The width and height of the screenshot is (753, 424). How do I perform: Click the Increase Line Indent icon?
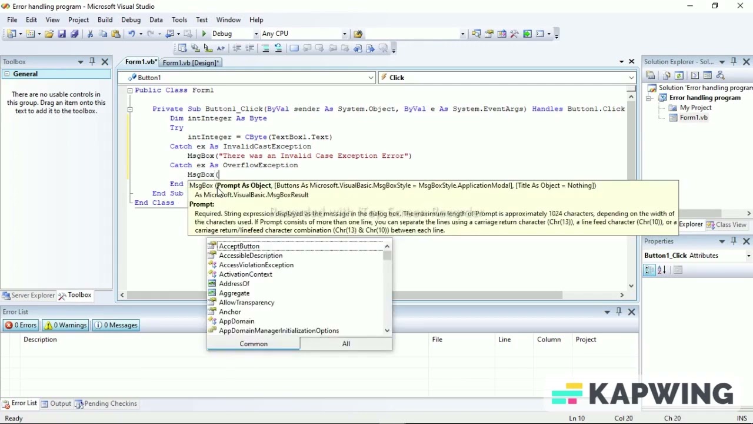250,48
